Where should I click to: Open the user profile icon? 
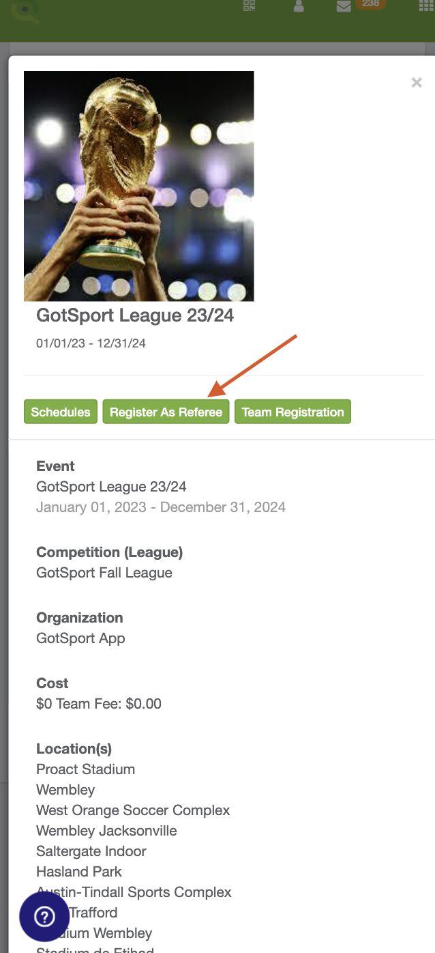click(299, 6)
